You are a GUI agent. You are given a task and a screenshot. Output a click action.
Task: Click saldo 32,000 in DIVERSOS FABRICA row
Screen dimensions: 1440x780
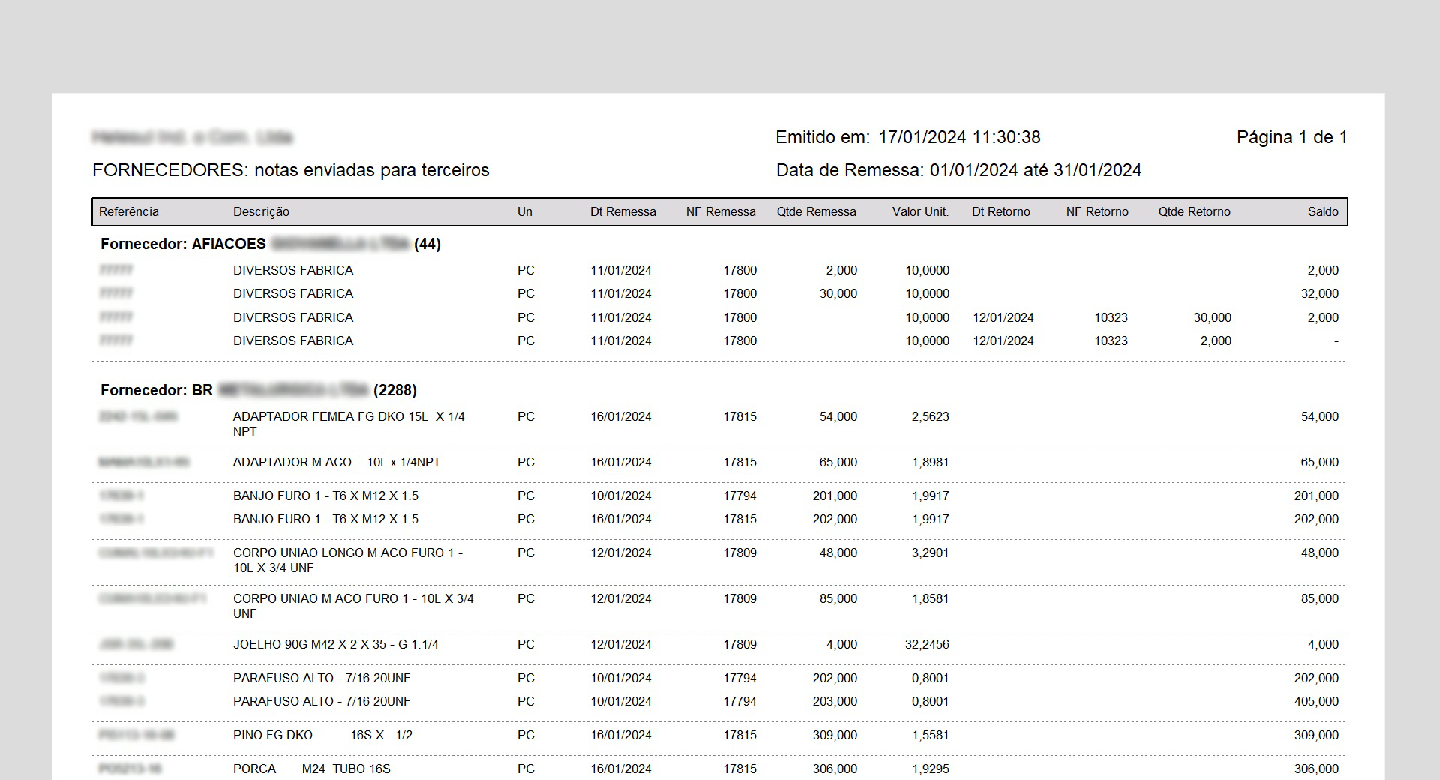1320,293
